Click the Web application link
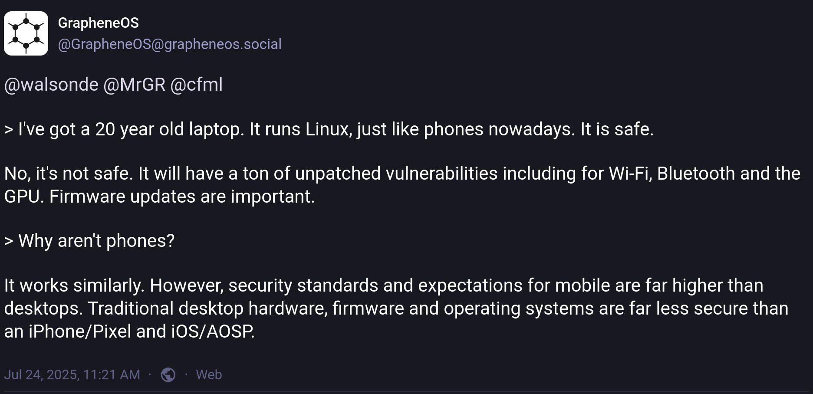The width and height of the screenshot is (813, 394). [x=209, y=374]
